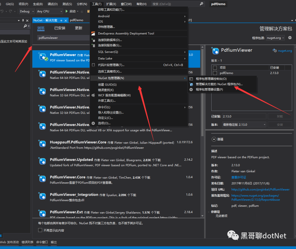
Task: Click the 安装 install button
Action: (280, 125)
